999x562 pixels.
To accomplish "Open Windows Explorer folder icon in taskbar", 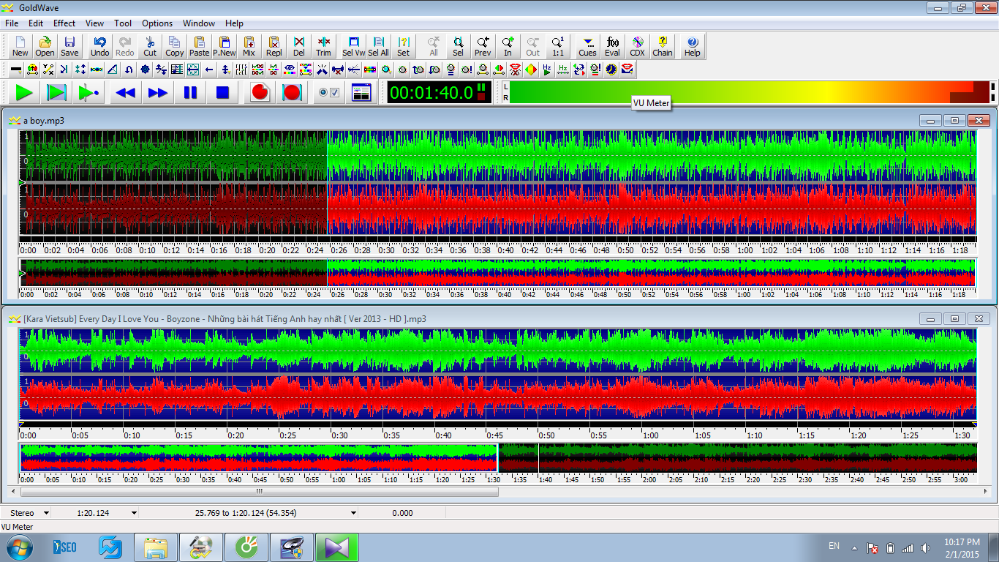I will point(156,547).
